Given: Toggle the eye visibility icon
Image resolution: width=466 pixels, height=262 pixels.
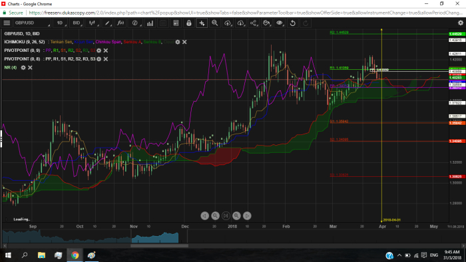Looking at the screenshot, I should click(280, 23).
